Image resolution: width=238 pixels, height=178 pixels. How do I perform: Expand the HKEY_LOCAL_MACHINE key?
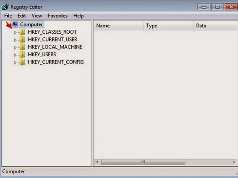15,47
